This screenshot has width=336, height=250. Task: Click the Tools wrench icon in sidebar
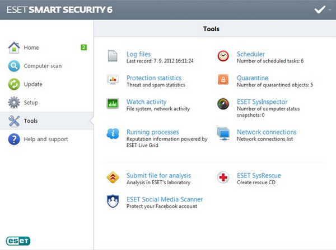pyautogui.click(x=14, y=121)
